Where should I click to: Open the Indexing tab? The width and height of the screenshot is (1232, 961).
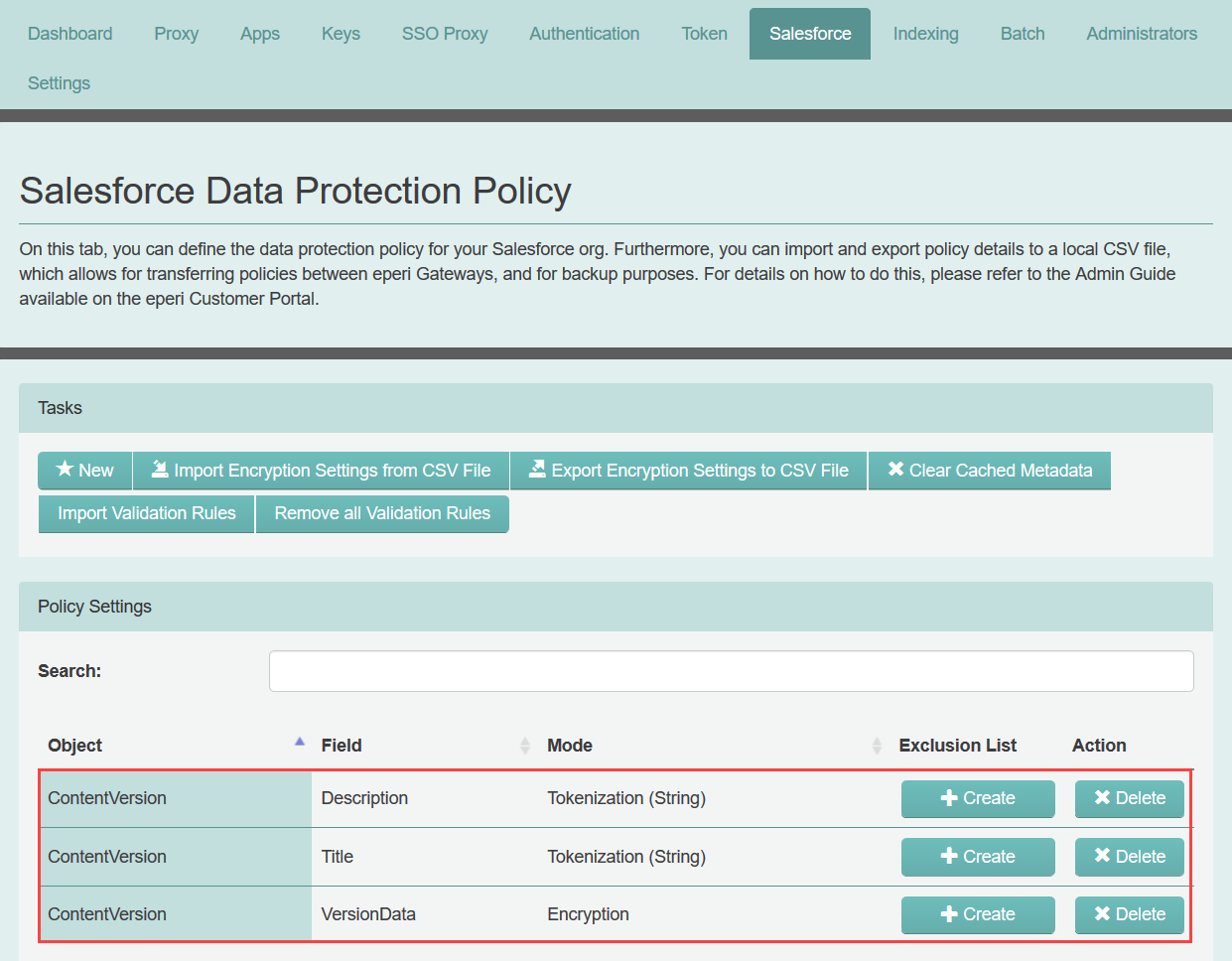(x=925, y=34)
